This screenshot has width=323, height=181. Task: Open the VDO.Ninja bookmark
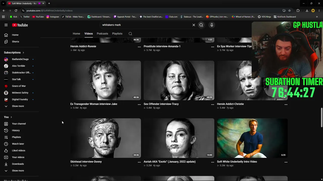point(264,17)
